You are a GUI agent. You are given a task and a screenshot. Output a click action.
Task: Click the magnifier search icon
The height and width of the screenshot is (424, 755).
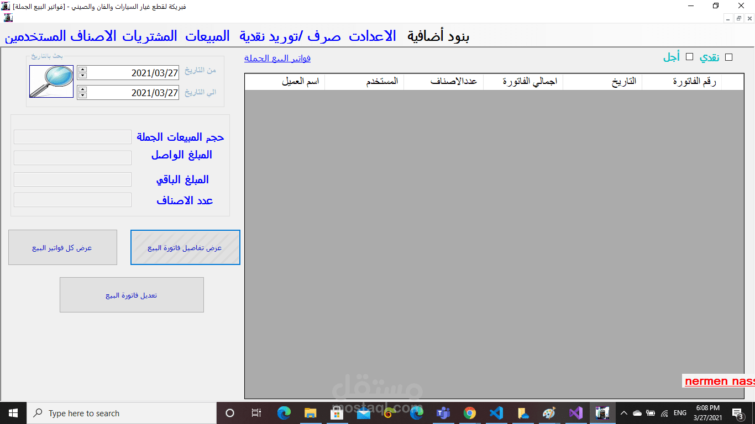tap(51, 81)
